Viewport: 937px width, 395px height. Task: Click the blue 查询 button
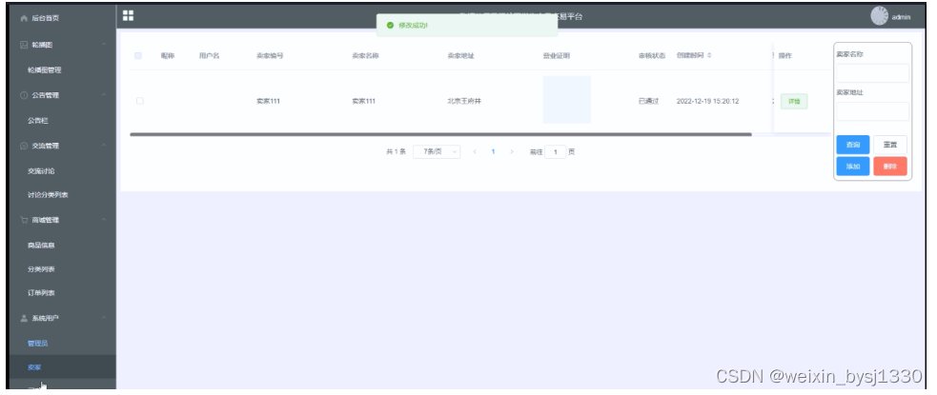853,145
